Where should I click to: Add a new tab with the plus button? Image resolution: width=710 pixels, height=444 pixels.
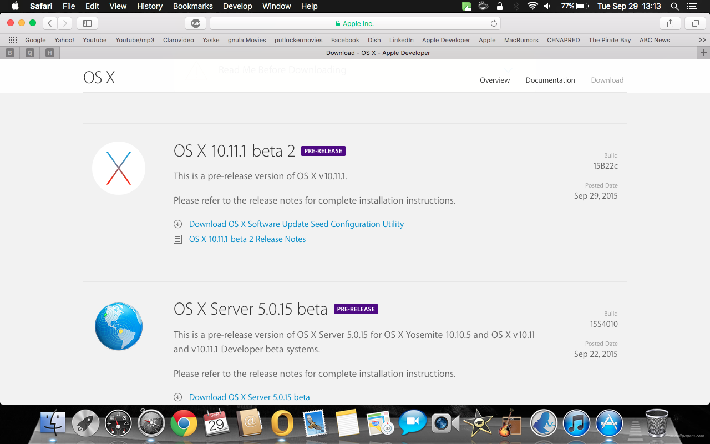tap(703, 53)
